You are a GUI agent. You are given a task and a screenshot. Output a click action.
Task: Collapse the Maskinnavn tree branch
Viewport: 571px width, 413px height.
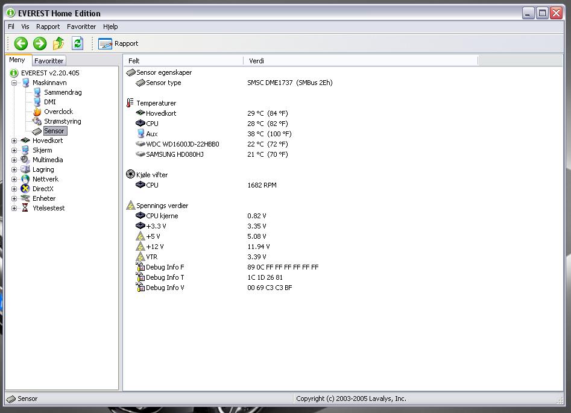click(14, 83)
